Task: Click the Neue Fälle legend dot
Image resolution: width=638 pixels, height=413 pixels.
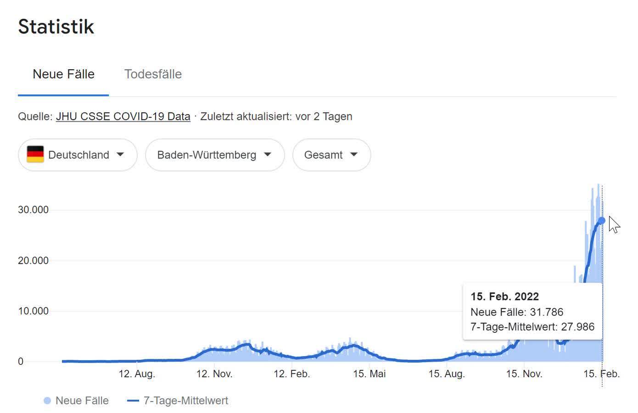Action: (47, 401)
